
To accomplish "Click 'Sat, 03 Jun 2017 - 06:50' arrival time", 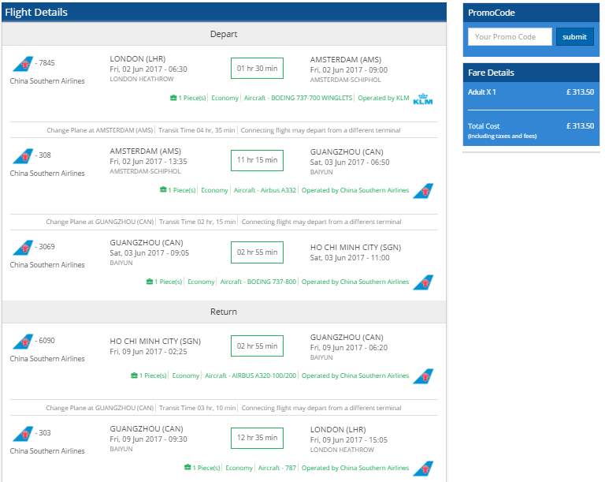I will (x=350, y=163).
